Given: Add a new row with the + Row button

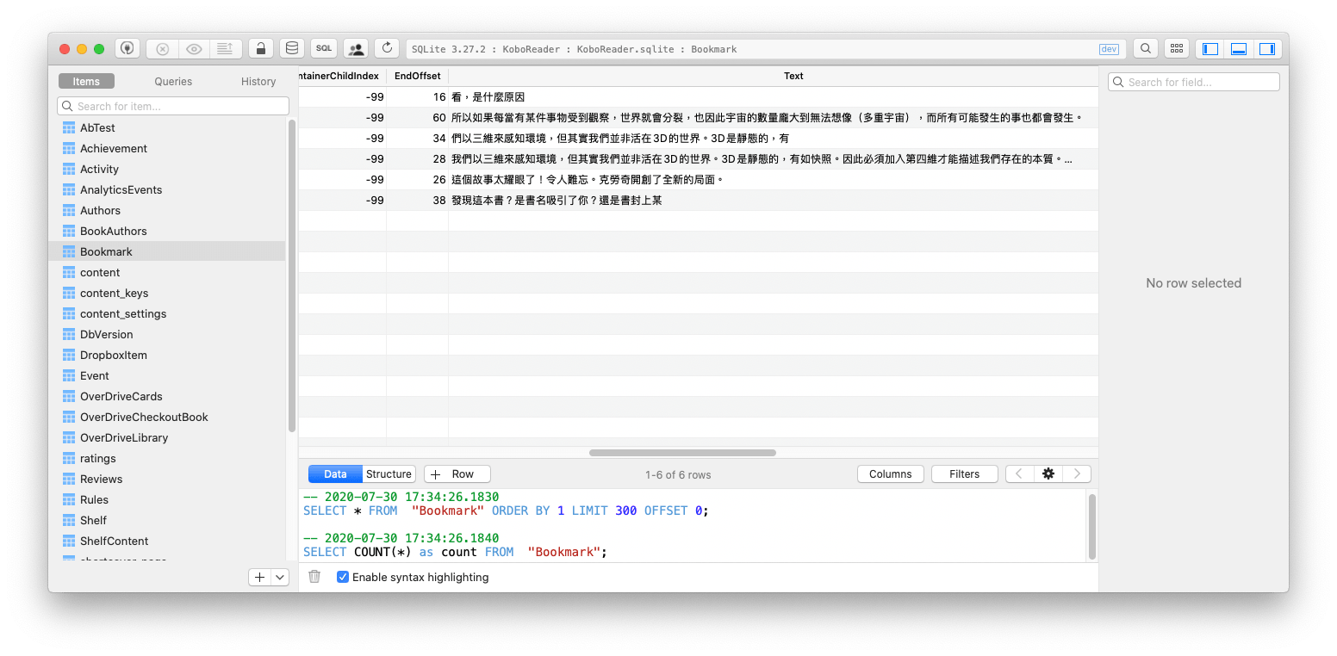Looking at the screenshot, I should [x=457, y=473].
